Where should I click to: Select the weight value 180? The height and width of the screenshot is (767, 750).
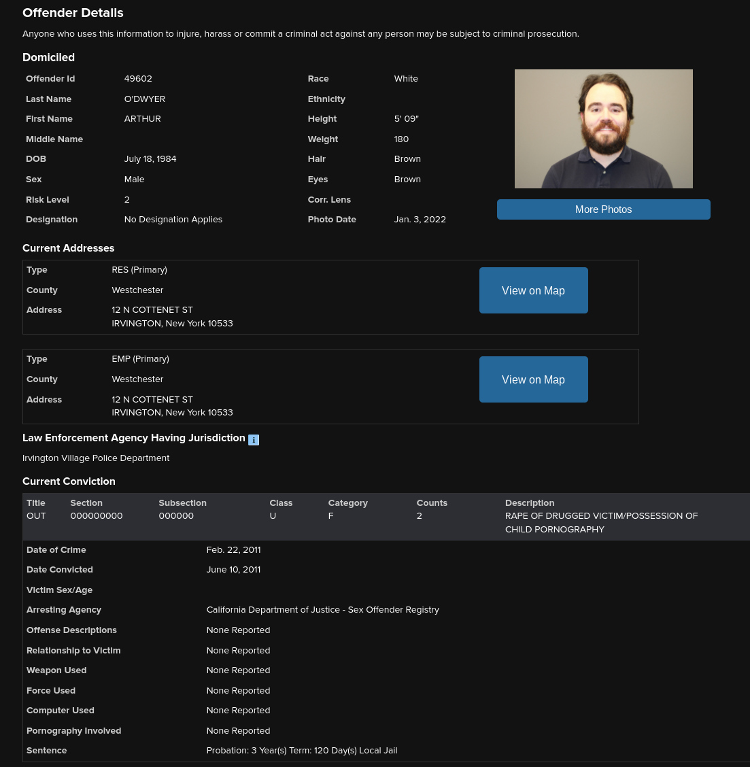(x=401, y=139)
